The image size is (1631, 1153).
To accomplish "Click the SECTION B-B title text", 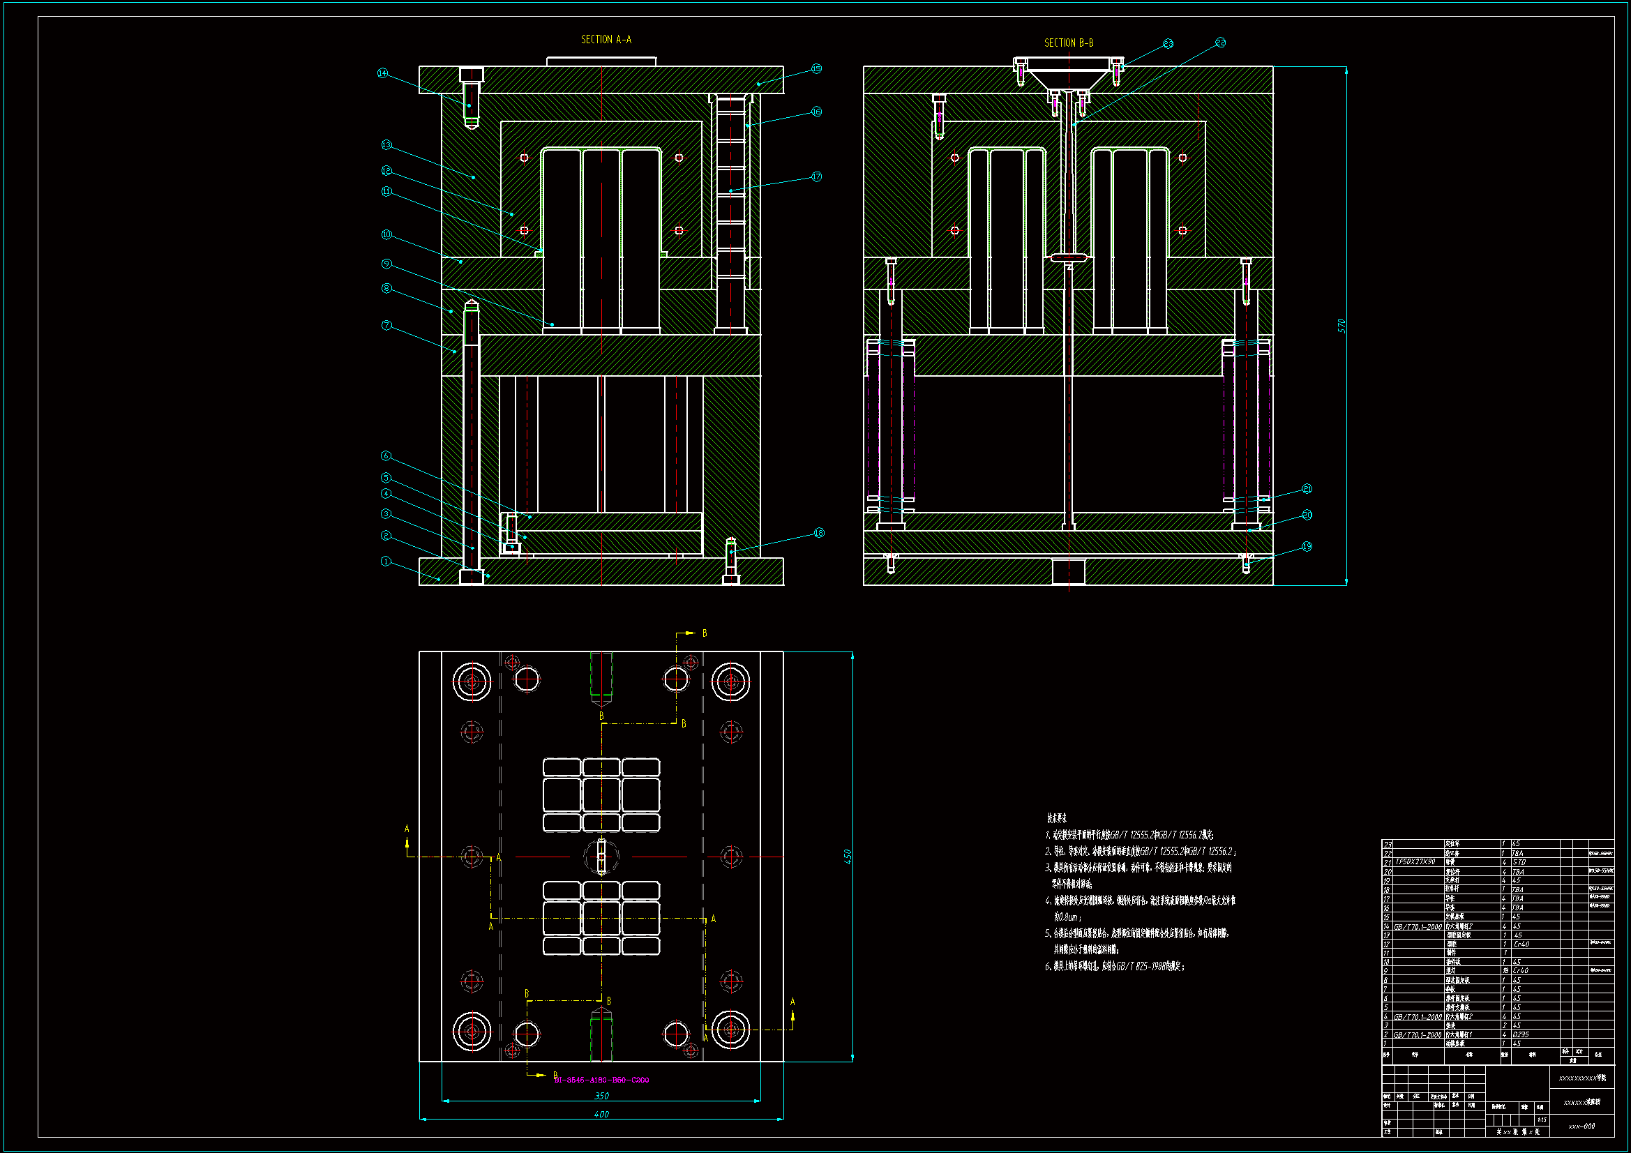I will point(1069,43).
